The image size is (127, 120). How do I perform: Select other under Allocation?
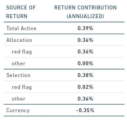(19, 63)
